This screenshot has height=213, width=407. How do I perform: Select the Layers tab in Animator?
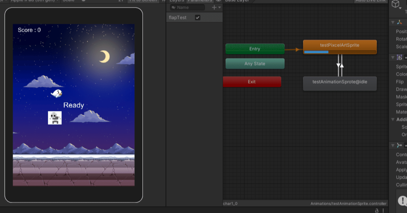[176, 1]
